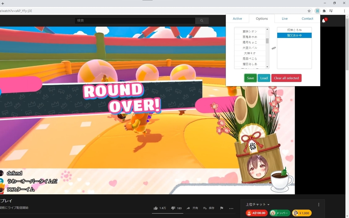Select the Options tab
Viewport: 349px width, 218px height.
(262, 19)
